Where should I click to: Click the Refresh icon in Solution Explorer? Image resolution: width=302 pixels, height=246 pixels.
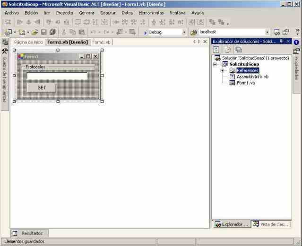click(x=216, y=50)
